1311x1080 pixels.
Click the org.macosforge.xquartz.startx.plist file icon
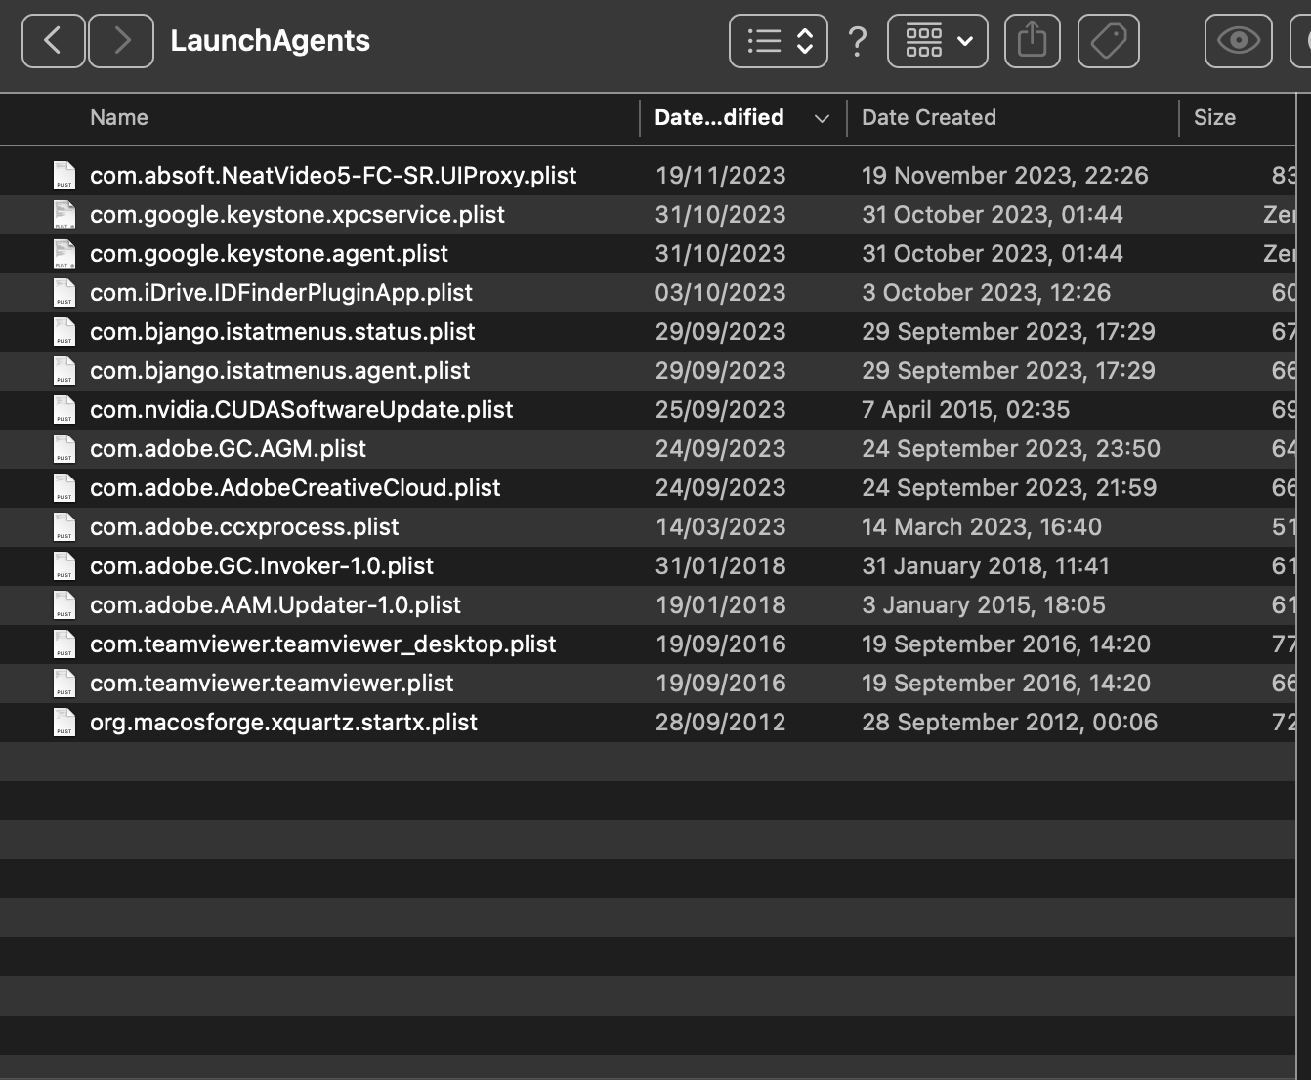click(x=64, y=723)
